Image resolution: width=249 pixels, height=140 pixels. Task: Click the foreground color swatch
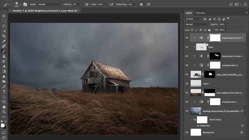coord(3,125)
